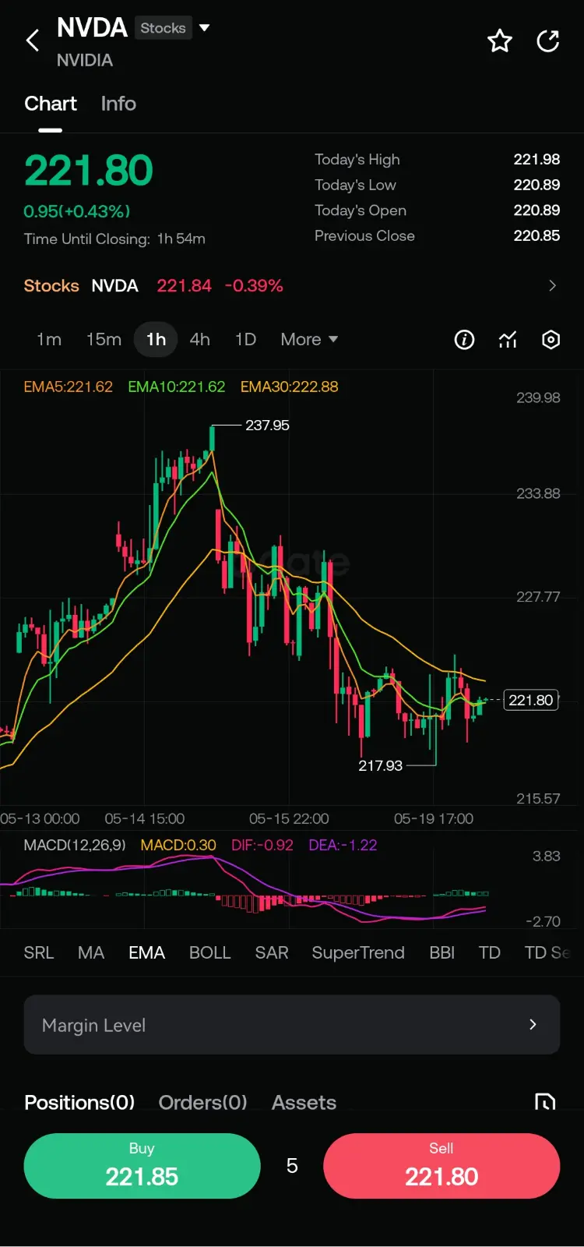Tap the 05-15 22:00 time axis label
This screenshot has height=1247, width=584.
pos(289,818)
